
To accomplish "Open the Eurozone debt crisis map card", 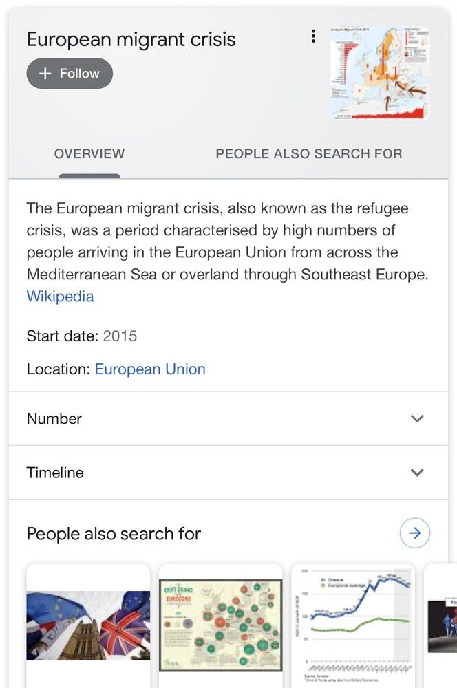I will click(220, 625).
